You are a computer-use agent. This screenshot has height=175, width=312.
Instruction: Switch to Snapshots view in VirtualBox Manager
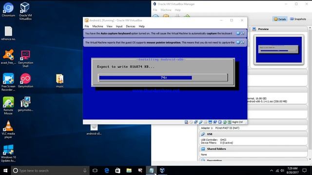(x=298, y=19)
